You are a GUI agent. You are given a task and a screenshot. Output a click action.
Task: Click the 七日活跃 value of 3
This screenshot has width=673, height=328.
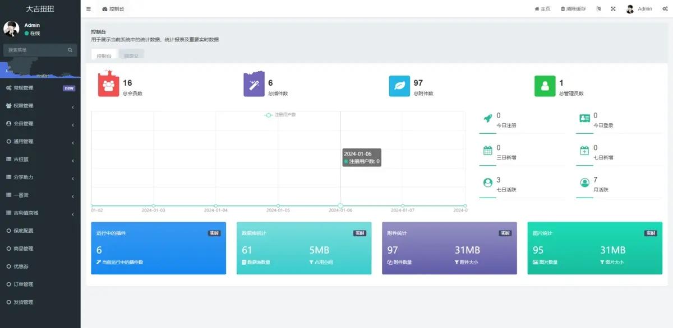(499, 180)
